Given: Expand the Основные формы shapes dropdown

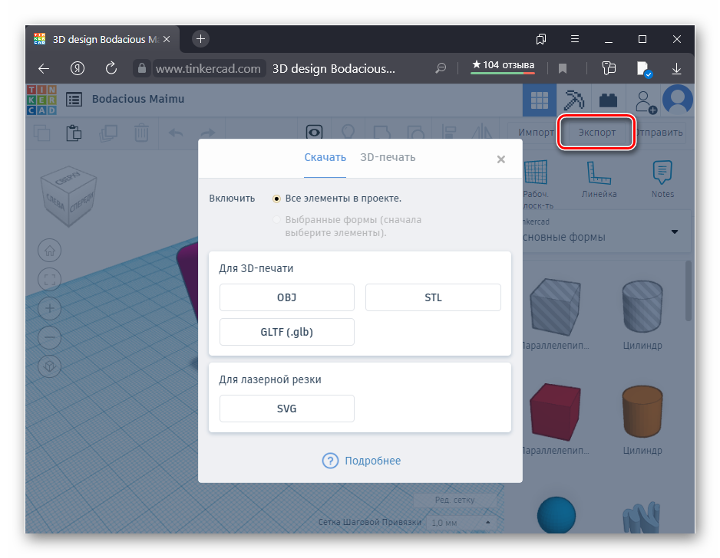Looking at the screenshot, I should point(675,231).
